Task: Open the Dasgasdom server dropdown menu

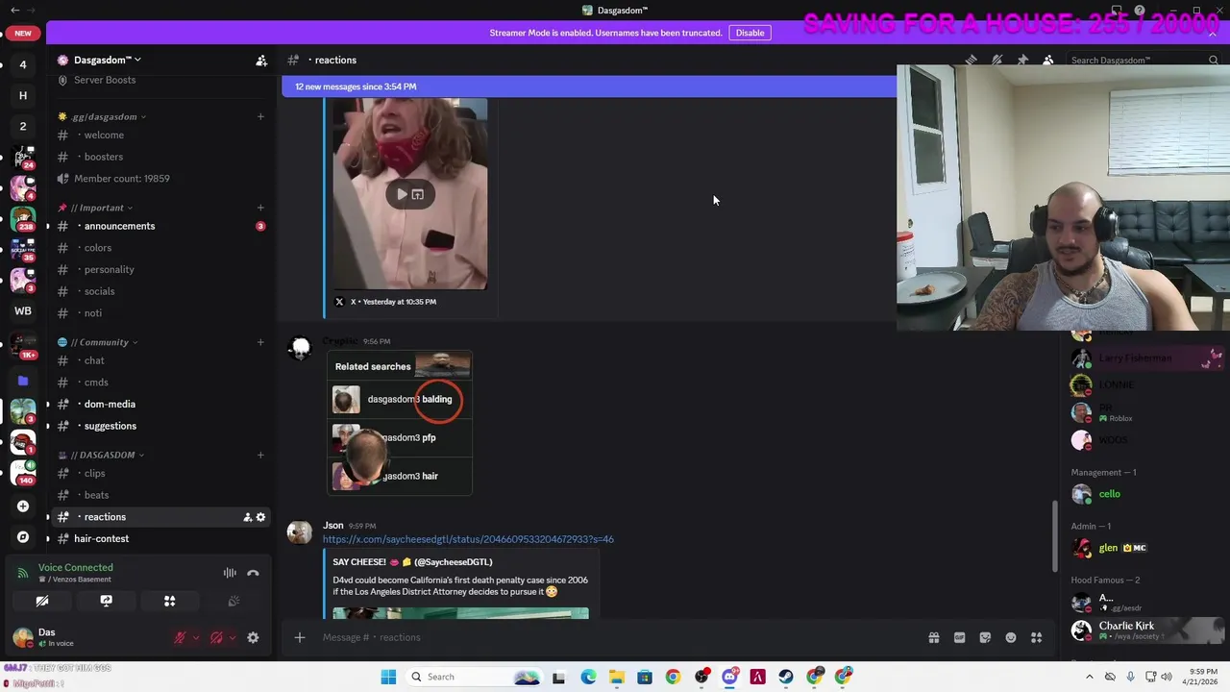Action: (x=108, y=60)
